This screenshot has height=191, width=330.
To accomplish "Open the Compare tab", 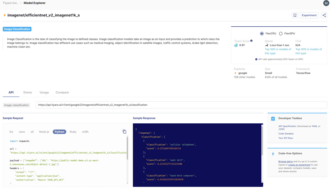I will point(62,93).
